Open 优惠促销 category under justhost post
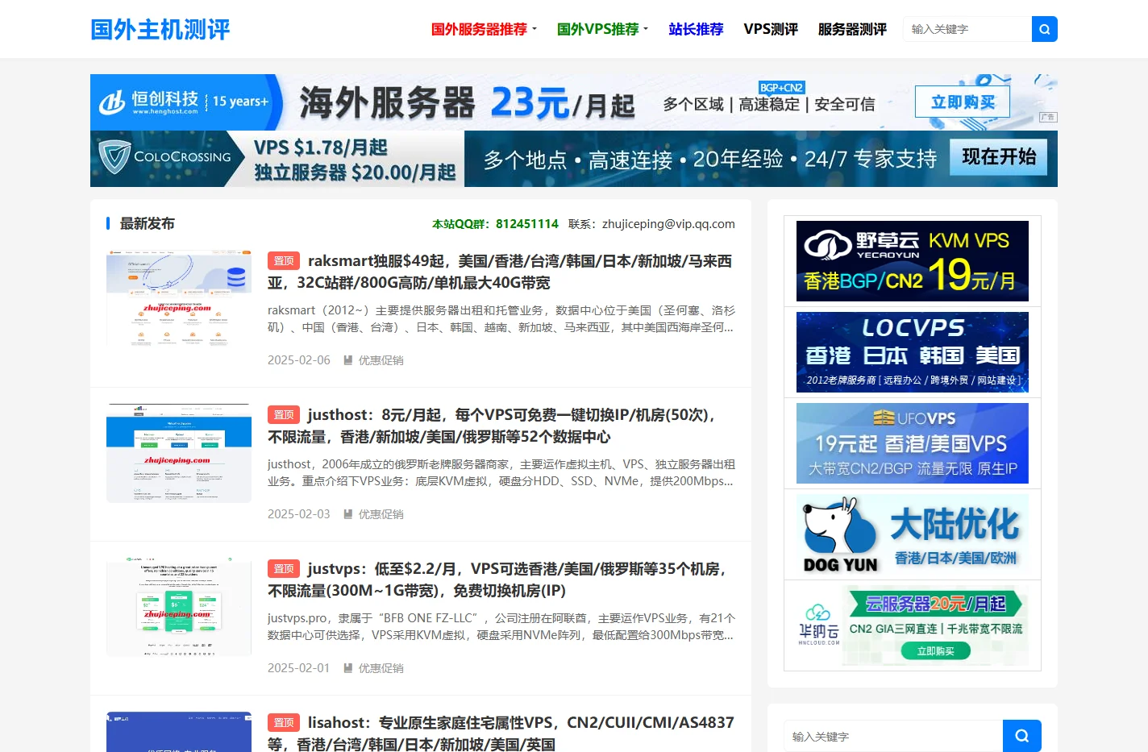Viewport: 1148px width, 752px height. (x=381, y=514)
